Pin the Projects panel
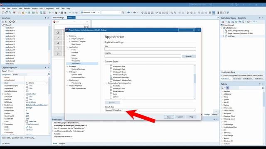 [x=260, y=18]
